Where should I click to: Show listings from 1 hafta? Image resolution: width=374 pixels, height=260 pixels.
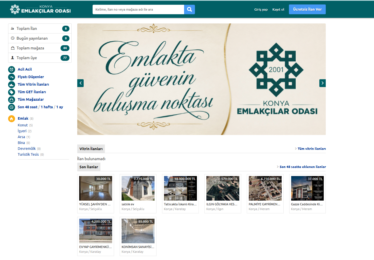[47, 107]
